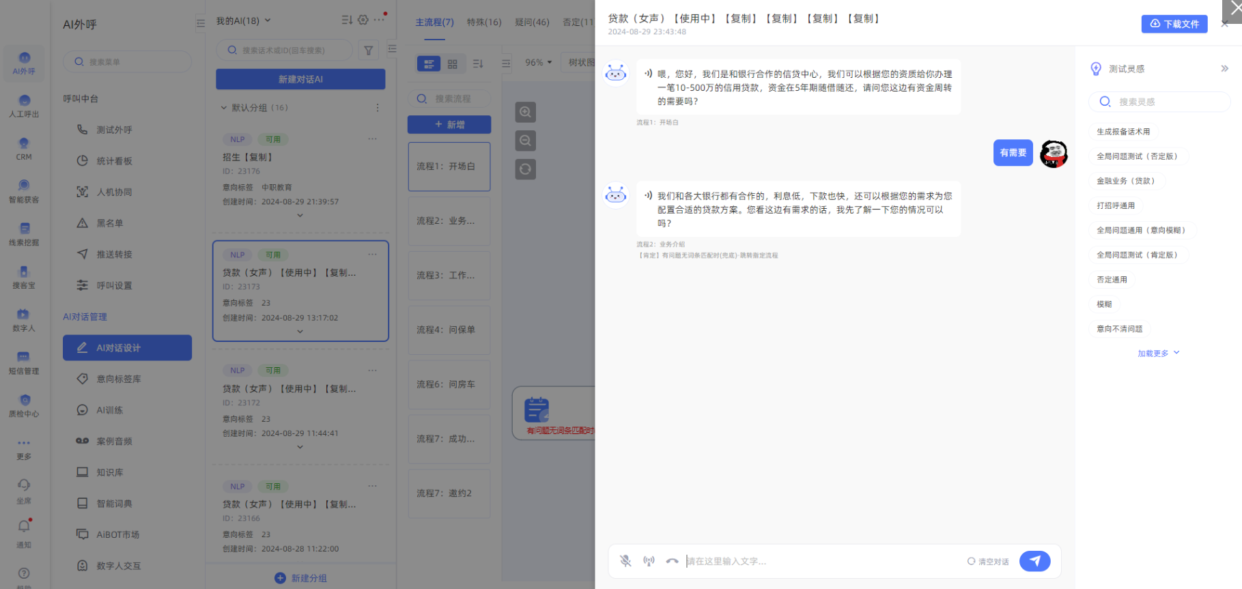Toggle the microphone mute icon

click(x=625, y=561)
